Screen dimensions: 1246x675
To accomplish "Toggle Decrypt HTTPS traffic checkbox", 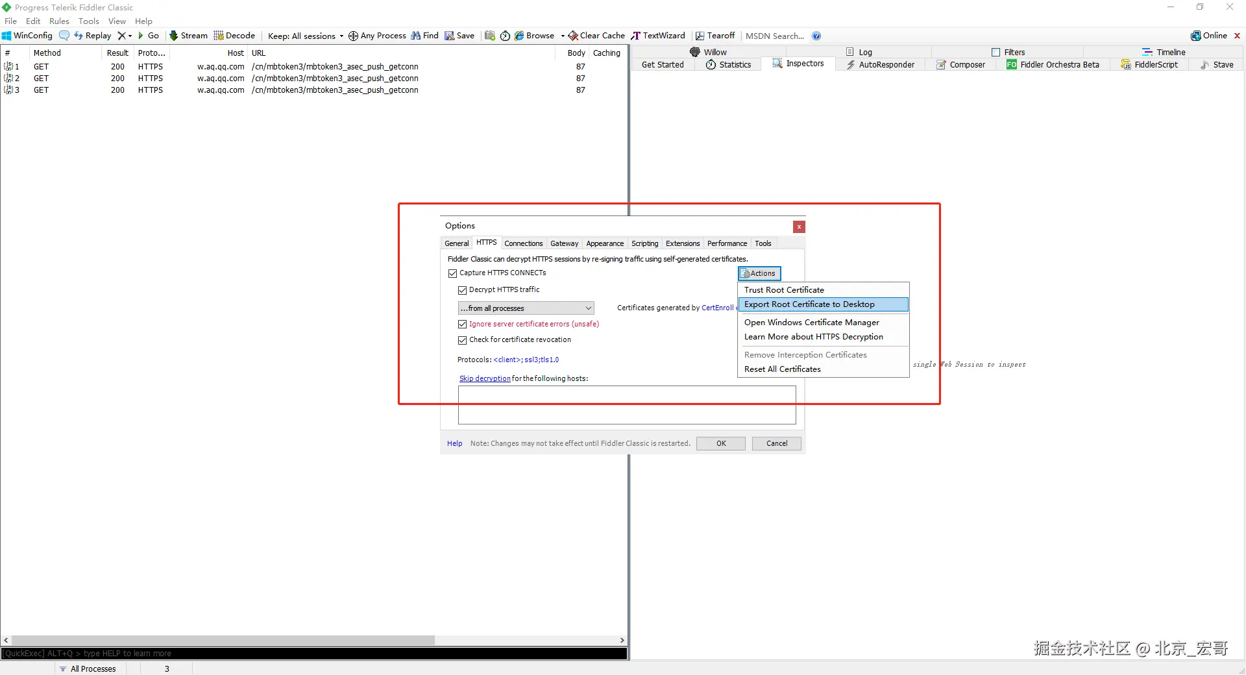I will [463, 290].
